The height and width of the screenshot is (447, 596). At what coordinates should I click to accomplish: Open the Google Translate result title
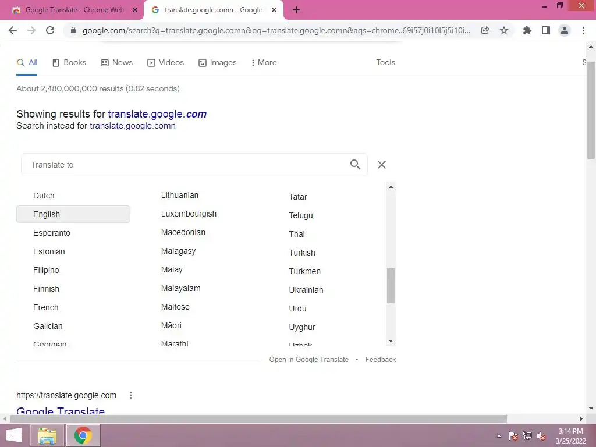tap(61, 411)
